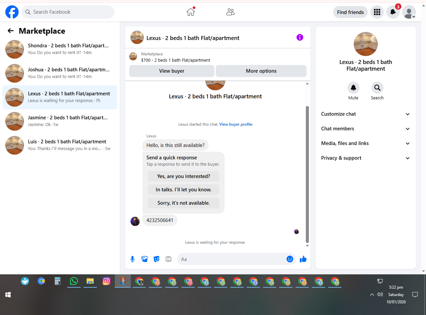The image size is (426, 315).
Task: Select the Lexus conversation in the list
Action: click(x=60, y=97)
